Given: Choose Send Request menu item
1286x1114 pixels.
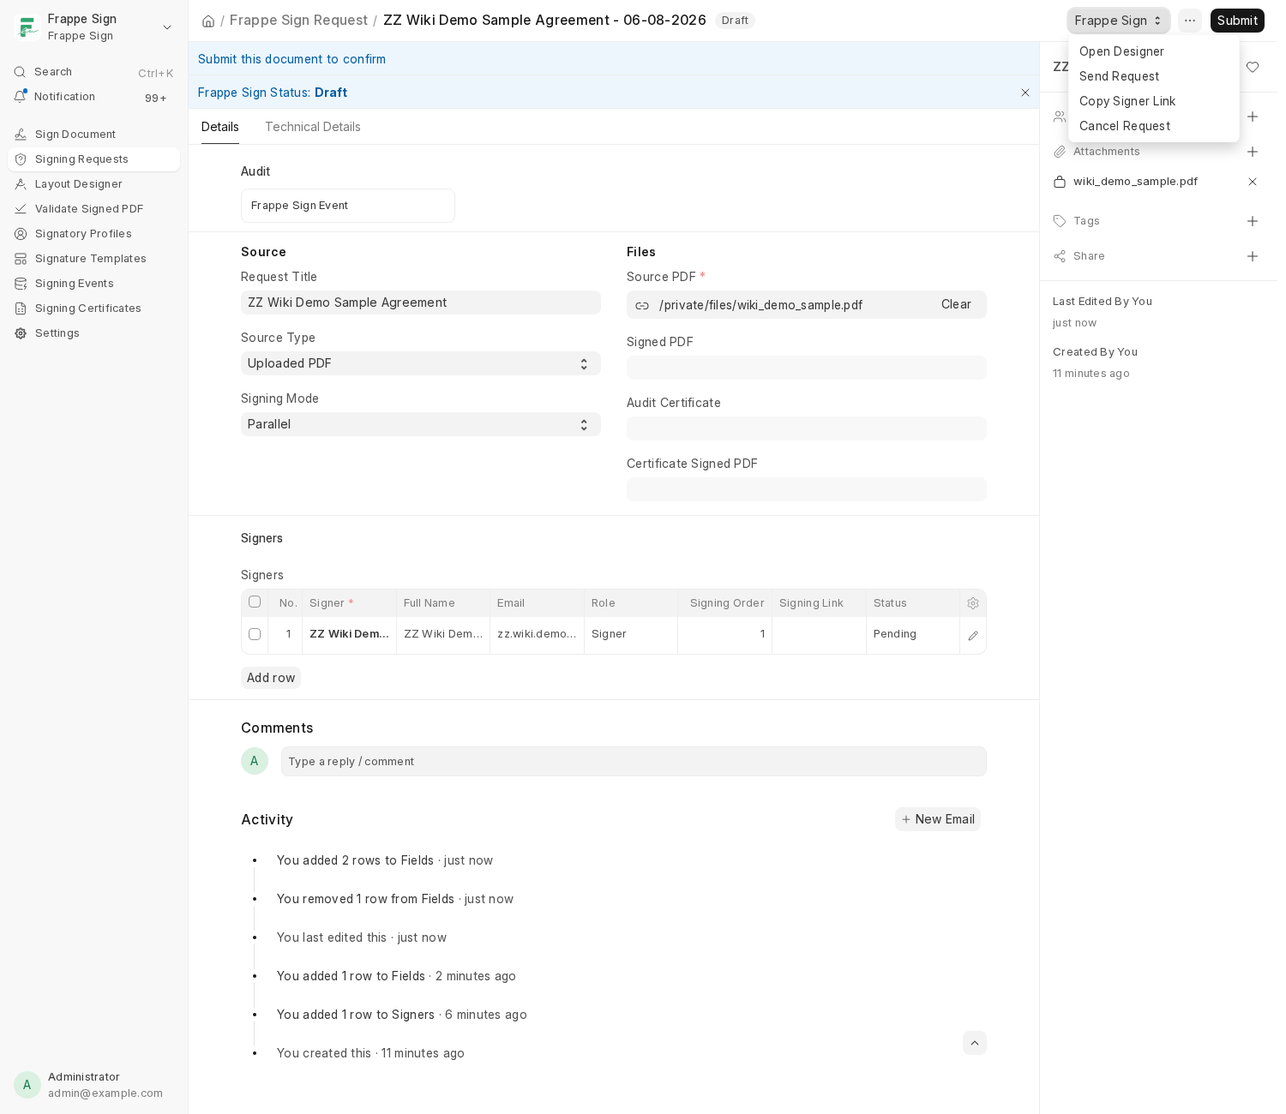Looking at the screenshot, I should pyautogui.click(x=1153, y=76).
